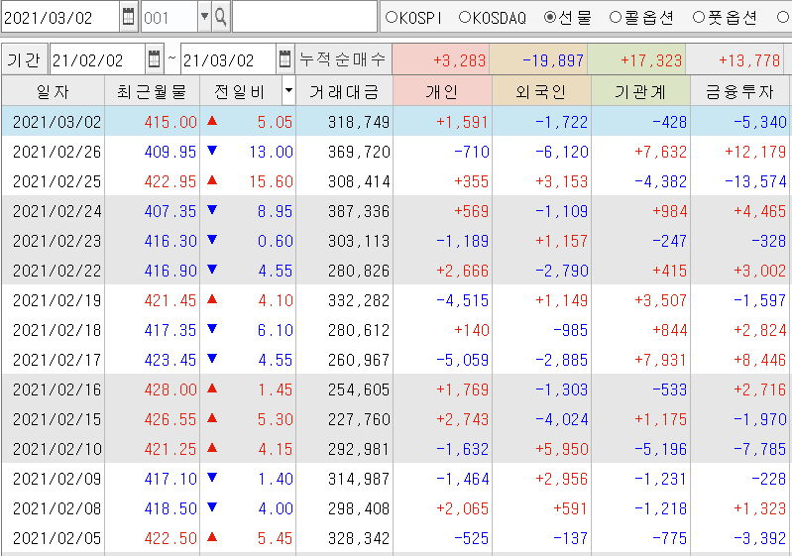Image resolution: width=792 pixels, height=556 pixels.
Task: Click the end date field 21/03/02
Action: pyautogui.click(x=228, y=60)
